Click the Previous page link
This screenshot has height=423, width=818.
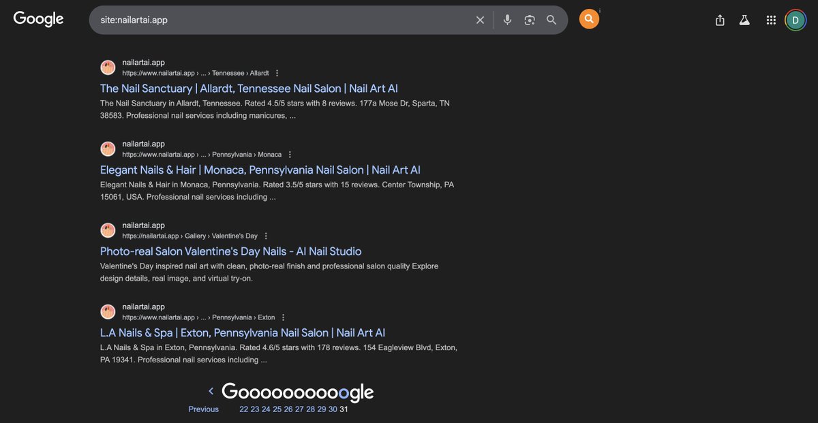(204, 409)
